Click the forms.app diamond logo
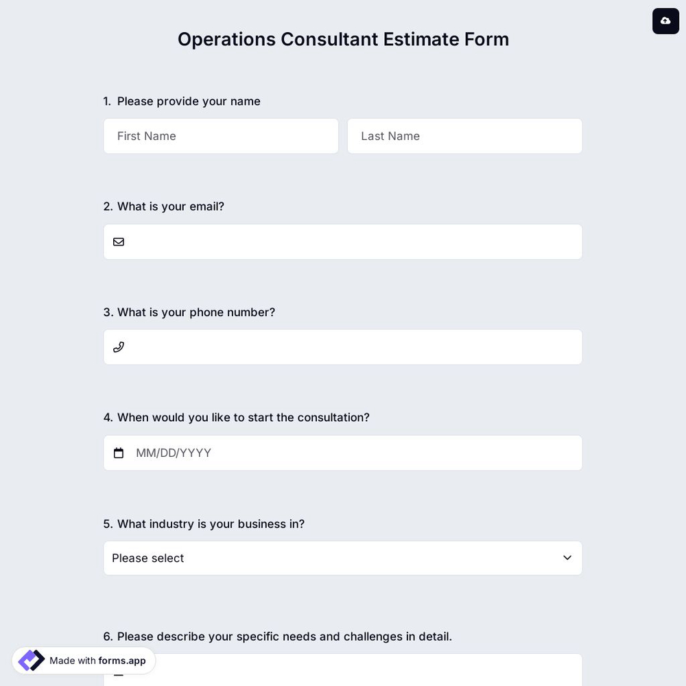This screenshot has width=686, height=686. point(31,660)
